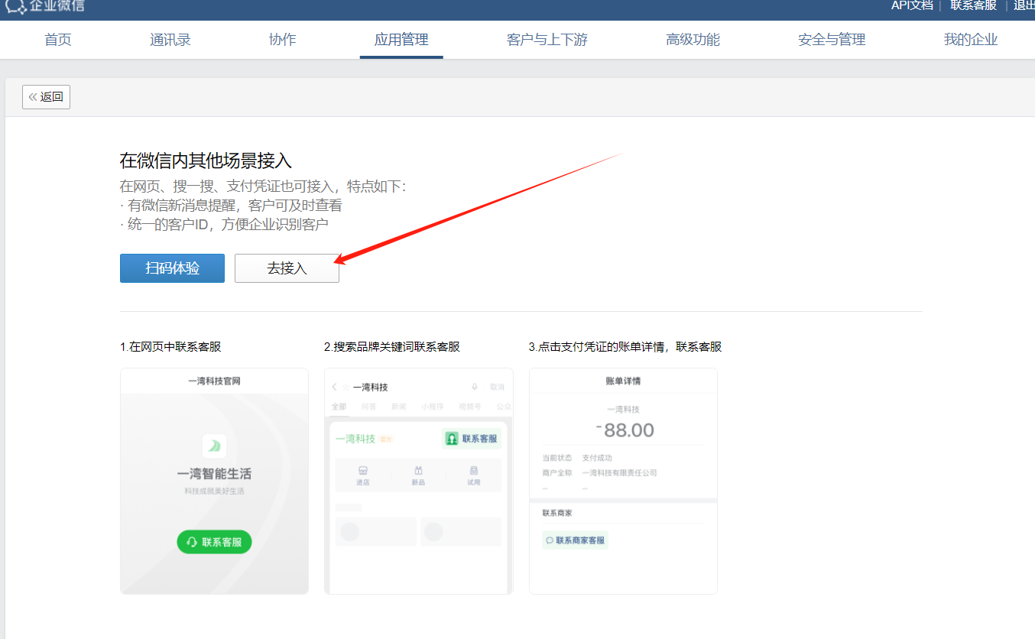Click the blue 扫码体验 button
The width and height of the screenshot is (1035, 639).
172,268
